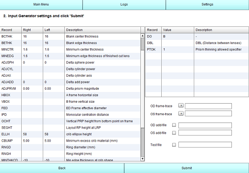
Task: Select the empty VBOX Left cell
Action: point(54,102)
